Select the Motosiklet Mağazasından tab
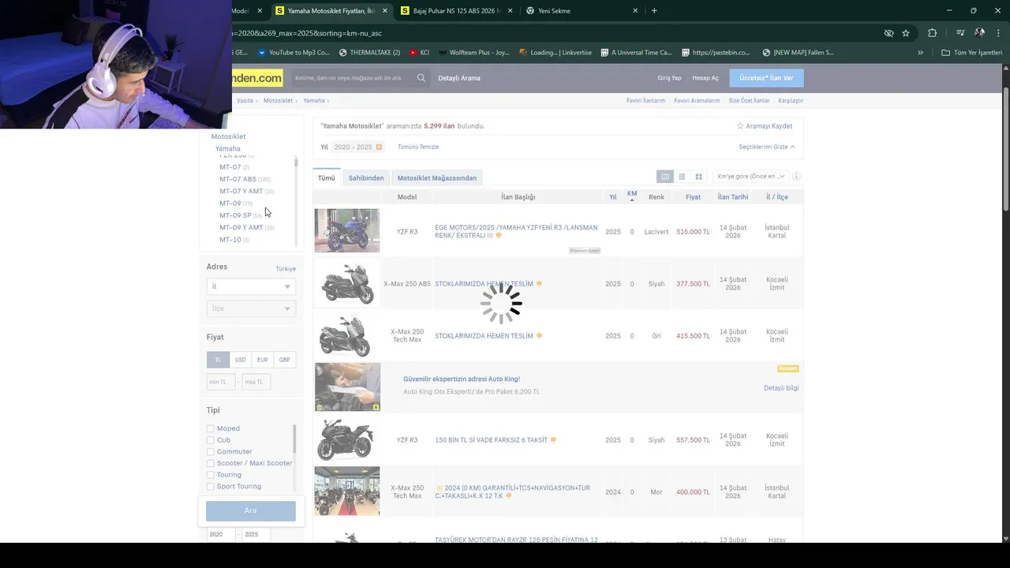1010x568 pixels. [437, 178]
